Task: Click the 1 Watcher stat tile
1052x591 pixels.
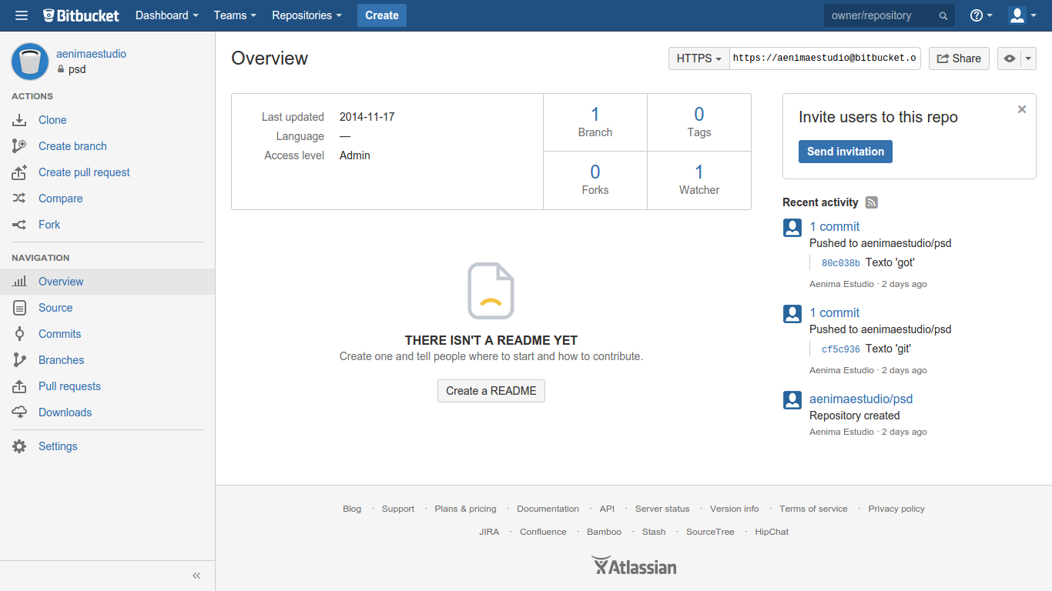Action: click(699, 180)
